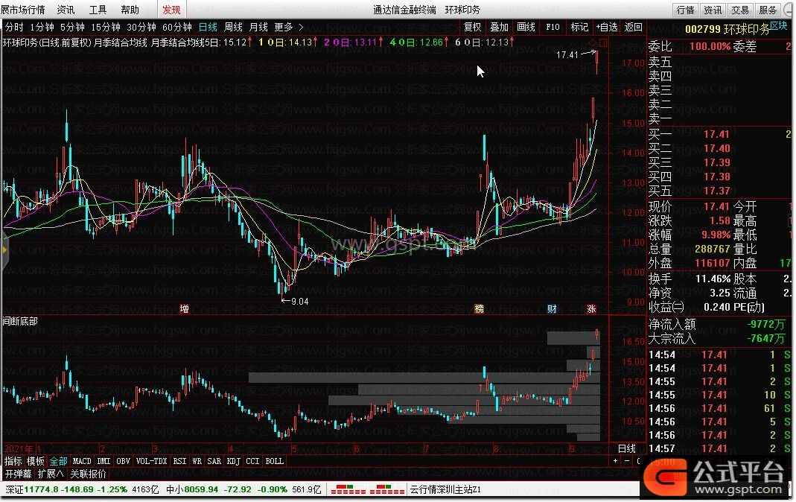Select the 60分钟 period
Screen dimensions: 796x502
tap(177, 27)
